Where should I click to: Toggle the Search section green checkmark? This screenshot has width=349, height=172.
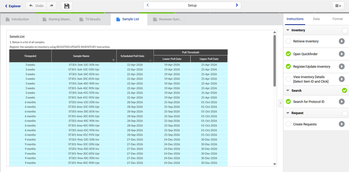(x=344, y=91)
